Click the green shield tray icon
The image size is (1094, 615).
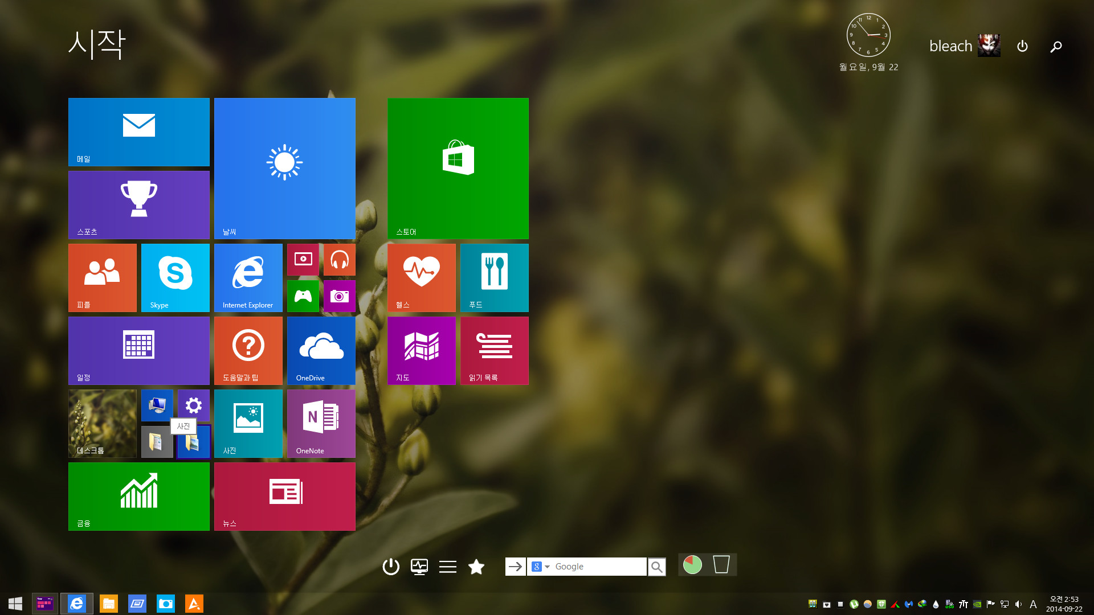tap(881, 604)
